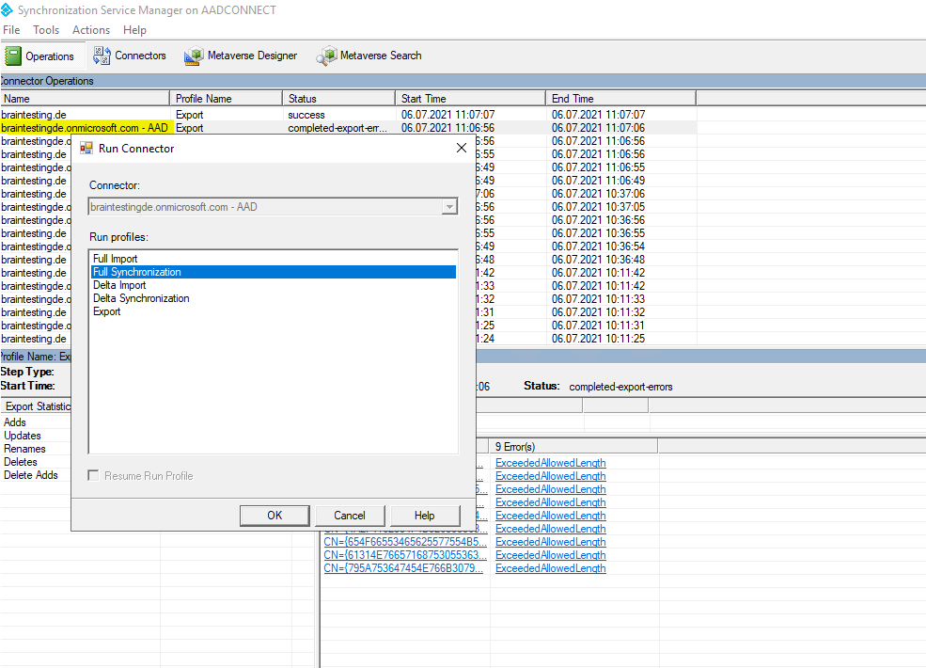The height and width of the screenshot is (668, 926).
Task: Open the CN={795A753647454E766B3079... link
Action: (x=403, y=568)
